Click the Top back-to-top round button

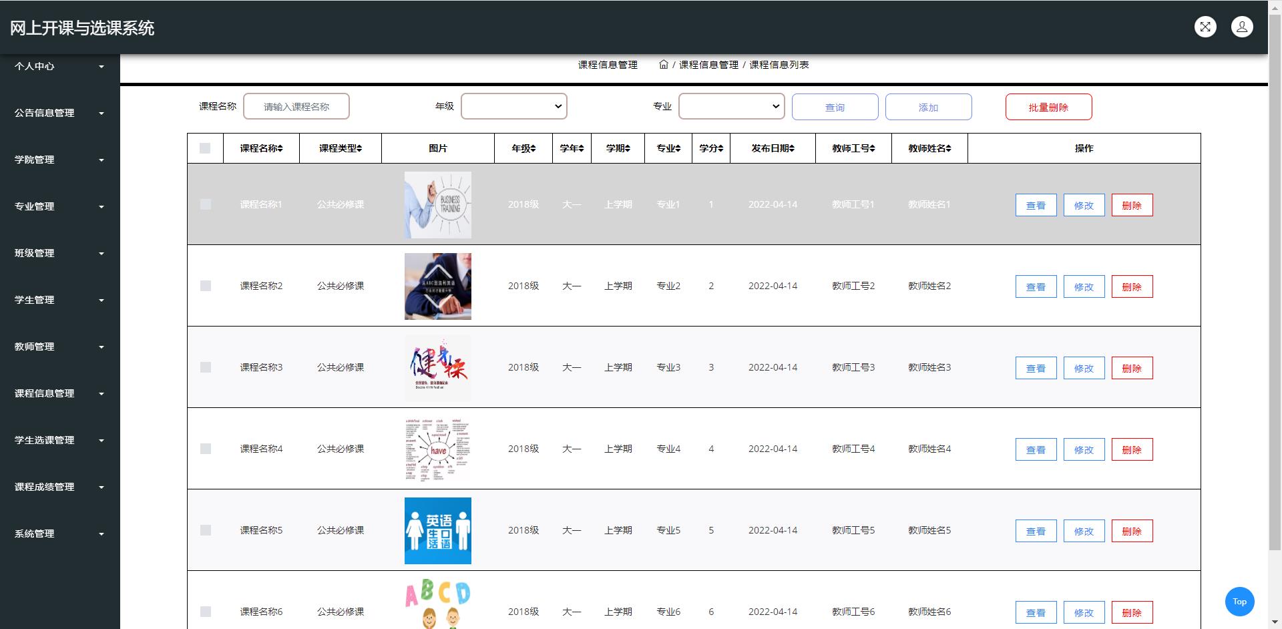(1240, 602)
